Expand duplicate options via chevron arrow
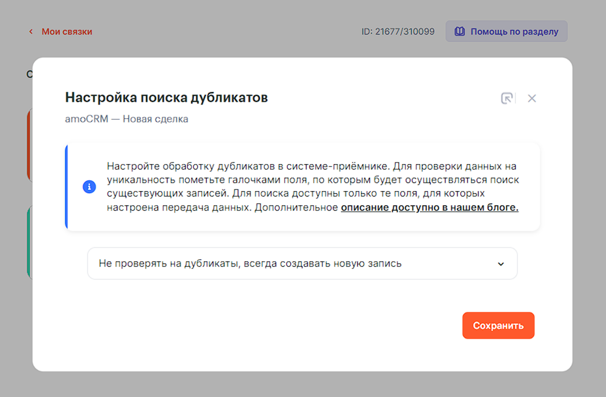Screen dimensions: 606x397 tap(501, 264)
